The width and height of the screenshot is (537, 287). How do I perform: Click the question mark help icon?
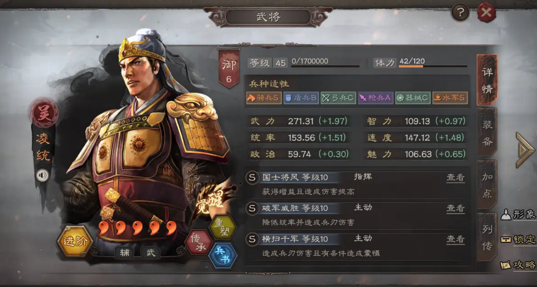[460, 13]
